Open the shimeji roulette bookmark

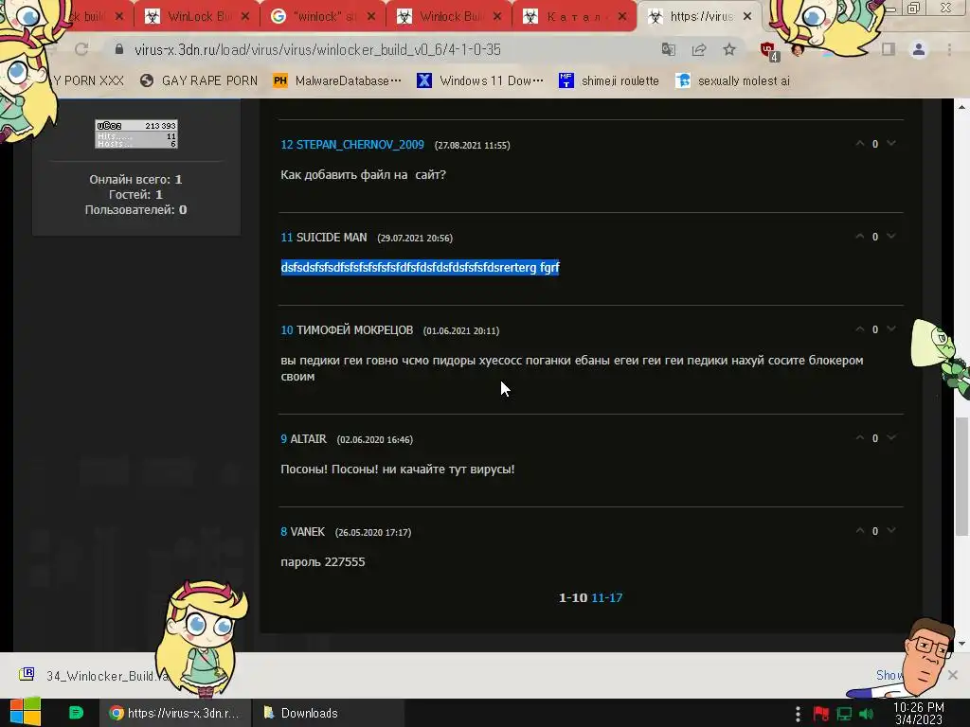[609, 80]
